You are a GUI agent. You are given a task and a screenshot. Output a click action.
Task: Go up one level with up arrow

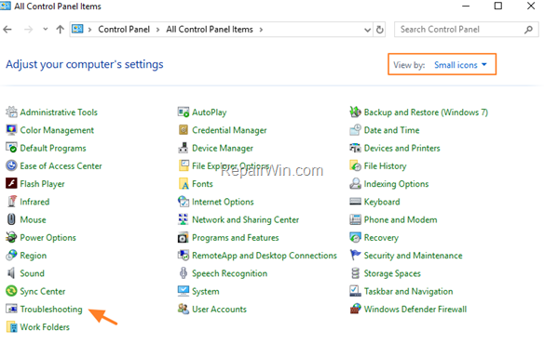(x=60, y=30)
